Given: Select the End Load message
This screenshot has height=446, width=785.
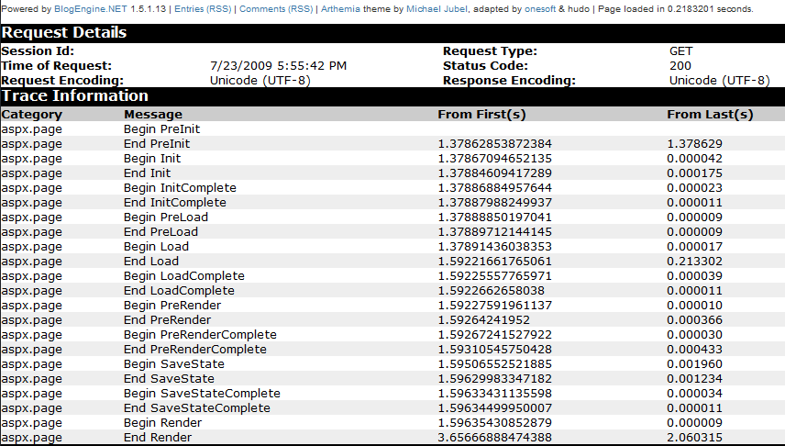Looking at the screenshot, I should tap(151, 262).
